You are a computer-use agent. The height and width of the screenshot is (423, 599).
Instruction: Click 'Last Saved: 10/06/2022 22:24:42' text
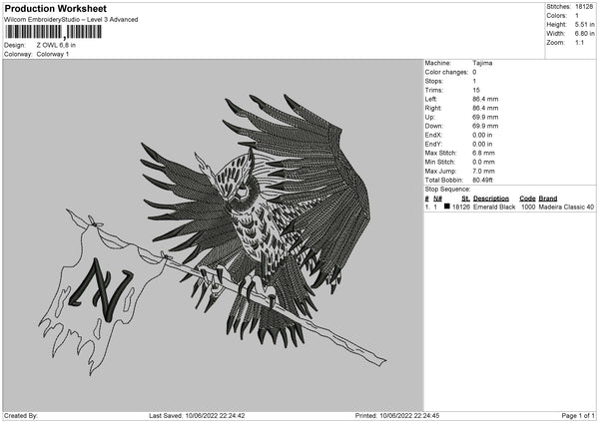pyautogui.click(x=197, y=416)
